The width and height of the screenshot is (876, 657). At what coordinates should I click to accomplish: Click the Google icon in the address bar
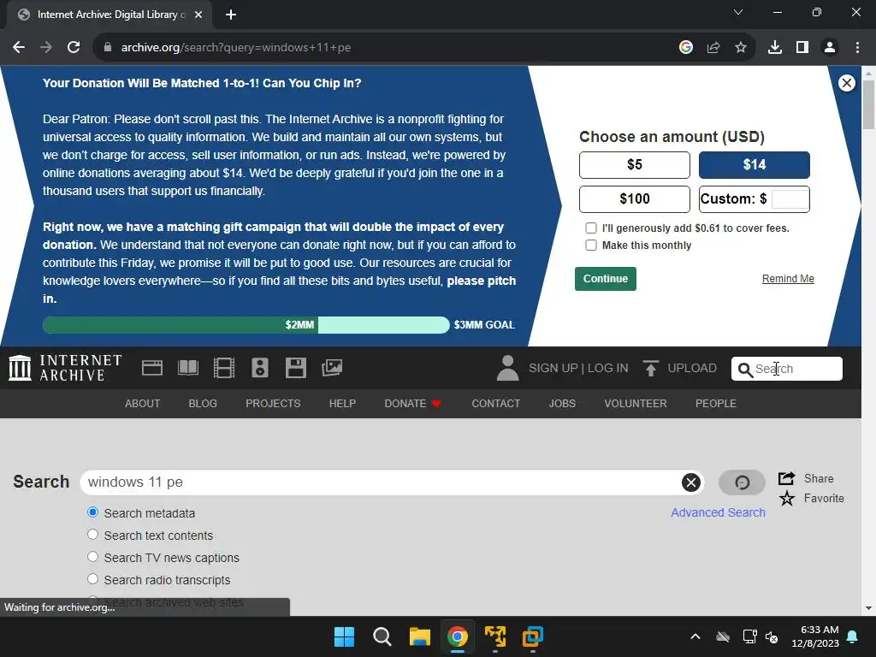[686, 48]
